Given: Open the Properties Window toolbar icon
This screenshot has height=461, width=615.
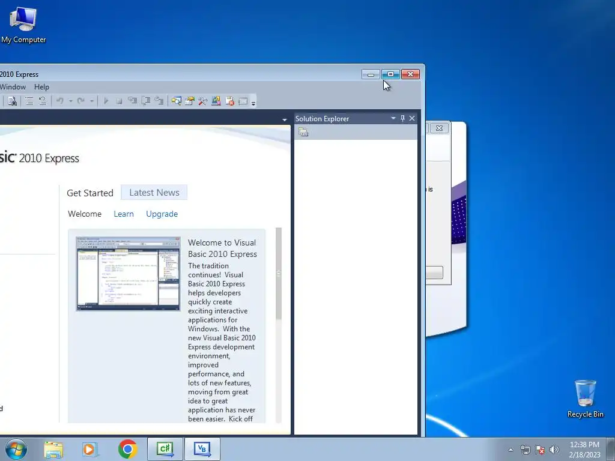Looking at the screenshot, I should [x=189, y=101].
